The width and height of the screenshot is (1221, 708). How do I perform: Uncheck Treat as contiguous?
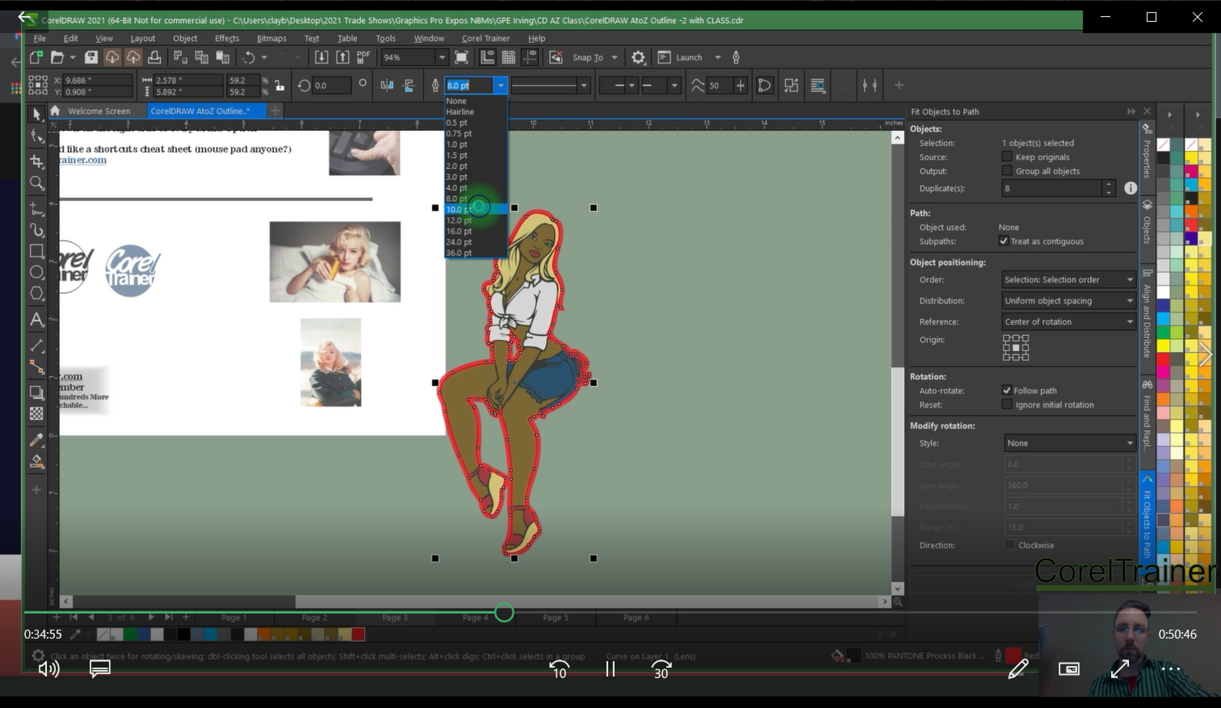coord(1004,241)
